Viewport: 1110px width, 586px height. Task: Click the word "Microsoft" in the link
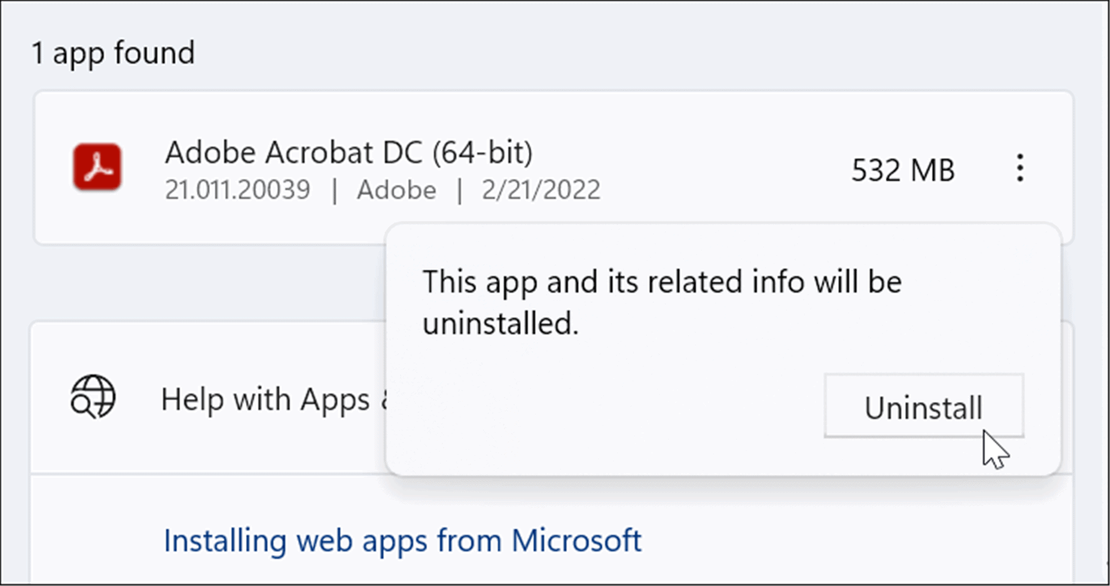click(x=576, y=541)
